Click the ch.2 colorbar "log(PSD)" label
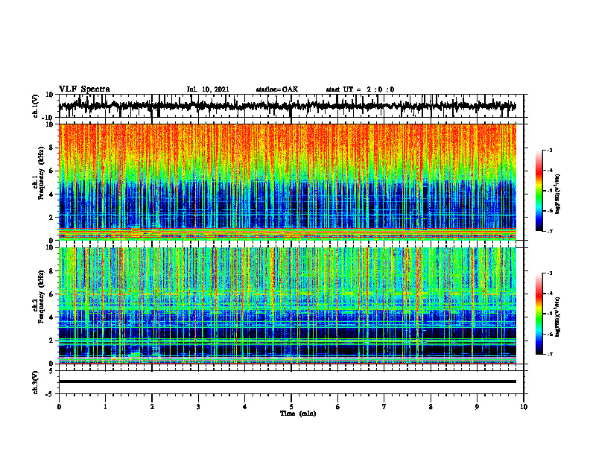 (558, 317)
